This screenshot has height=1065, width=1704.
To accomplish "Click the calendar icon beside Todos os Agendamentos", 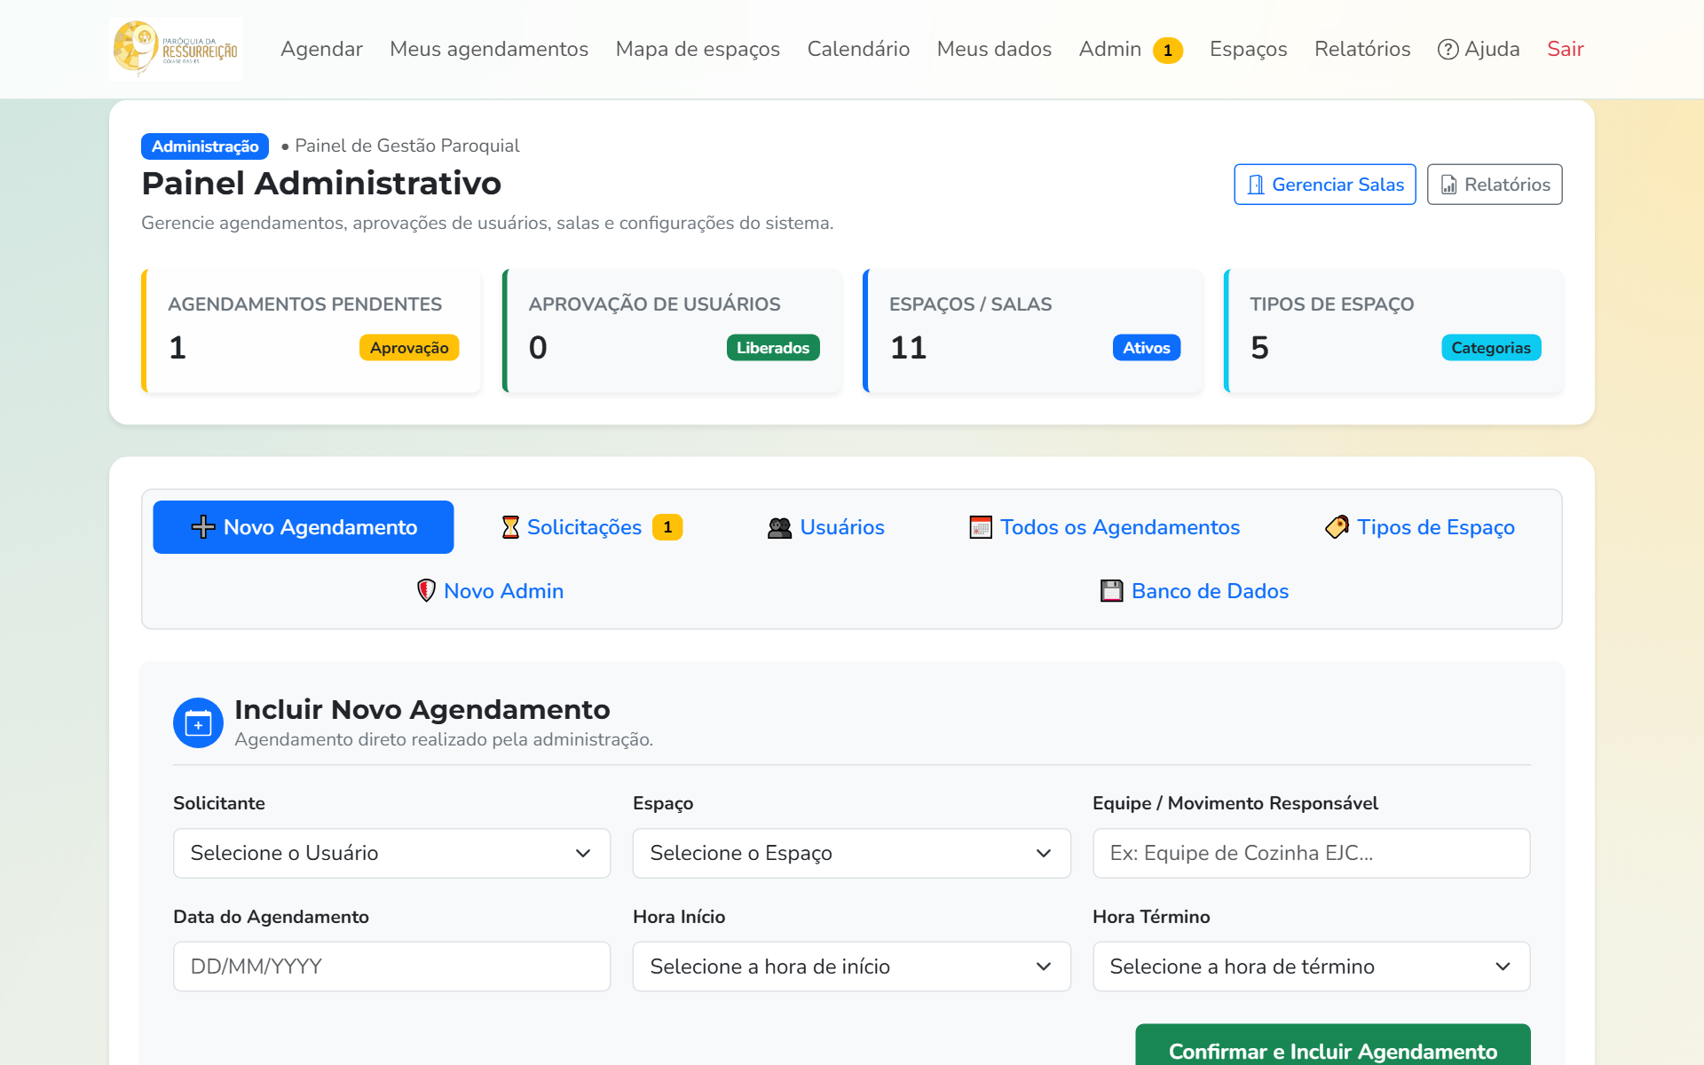I will point(981,527).
